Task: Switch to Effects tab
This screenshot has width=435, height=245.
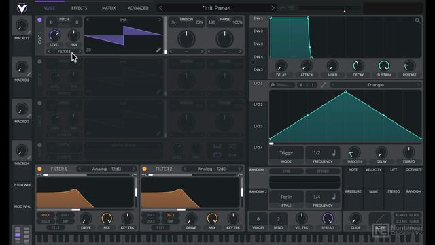Action: (79, 8)
